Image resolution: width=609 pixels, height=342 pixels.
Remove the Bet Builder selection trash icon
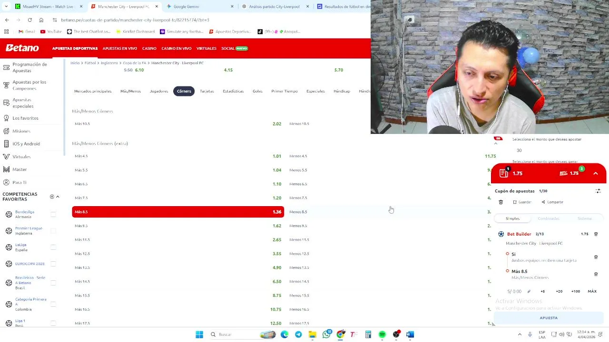[x=596, y=234]
